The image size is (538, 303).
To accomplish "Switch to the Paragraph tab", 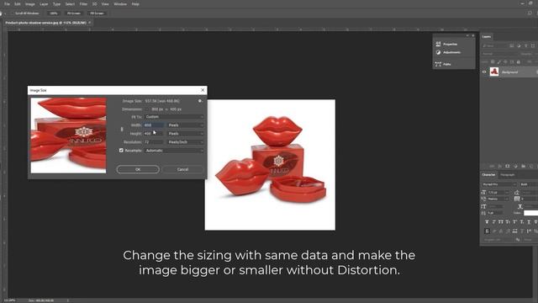I will point(507,174).
